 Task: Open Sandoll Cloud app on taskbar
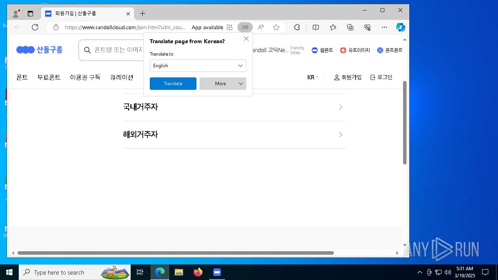(217, 272)
